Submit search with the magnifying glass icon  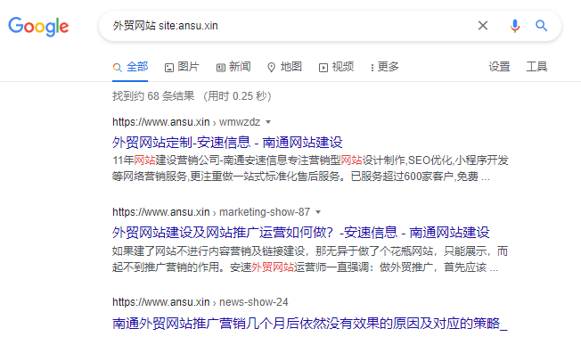pyautogui.click(x=542, y=26)
